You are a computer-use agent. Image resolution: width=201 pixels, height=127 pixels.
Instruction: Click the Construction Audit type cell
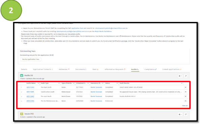pyautogui.click(x=48, y=92)
